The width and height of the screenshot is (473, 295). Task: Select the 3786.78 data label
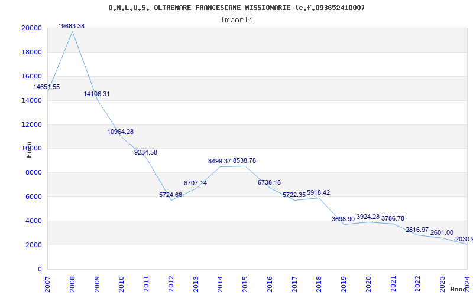393,218
